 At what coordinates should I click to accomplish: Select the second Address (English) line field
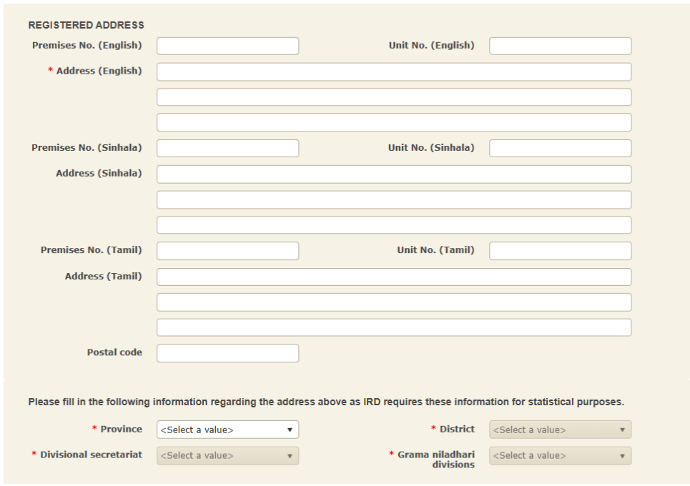tap(393, 97)
